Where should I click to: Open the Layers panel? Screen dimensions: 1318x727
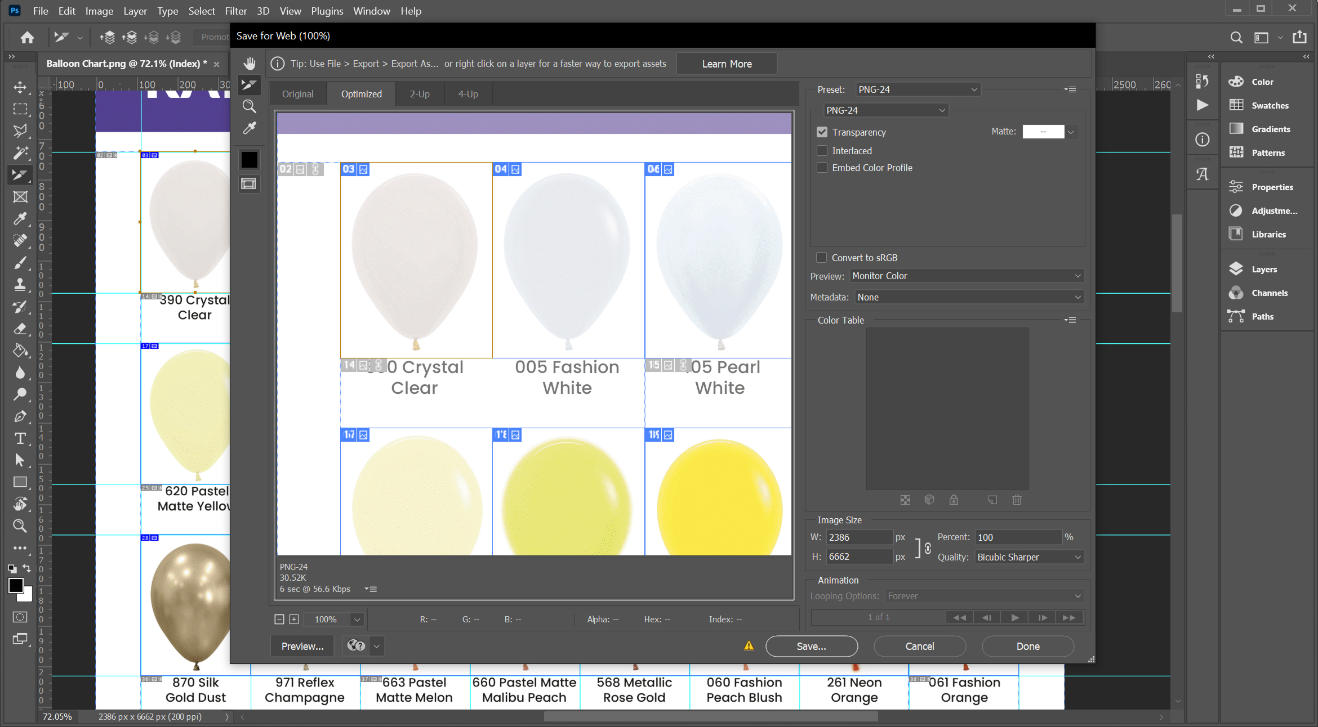[x=1264, y=270]
